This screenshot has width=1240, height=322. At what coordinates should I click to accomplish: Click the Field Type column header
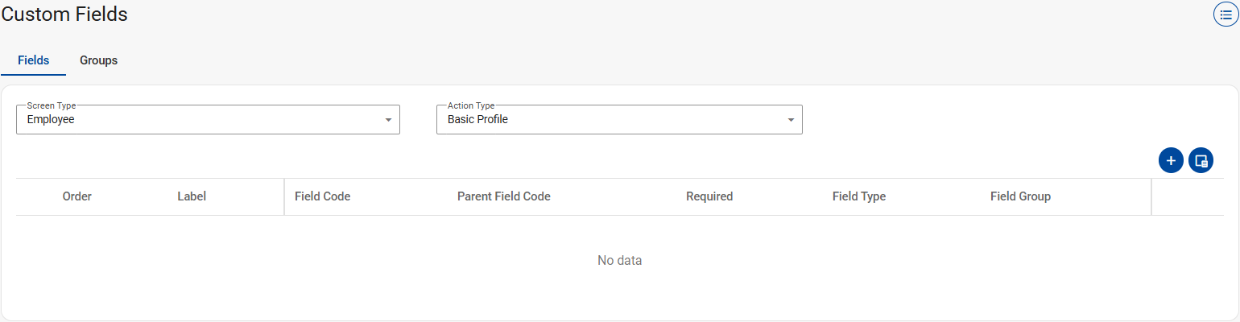(858, 196)
